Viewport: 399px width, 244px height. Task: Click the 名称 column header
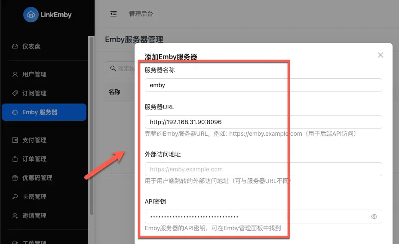coord(114,92)
